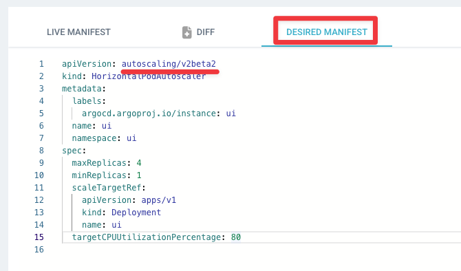Click the labels key on line 4
Screen dimensions: 461x271
click(87, 101)
